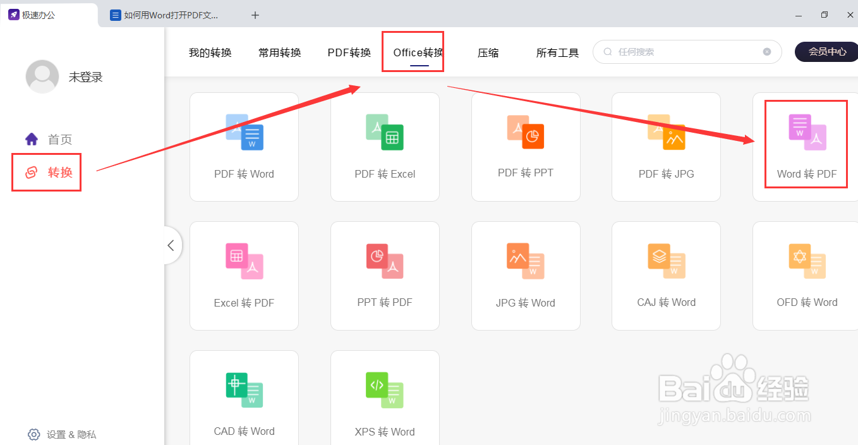858x445 pixels.
Task: Clear the search box with X icon
Action: pyautogui.click(x=767, y=52)
